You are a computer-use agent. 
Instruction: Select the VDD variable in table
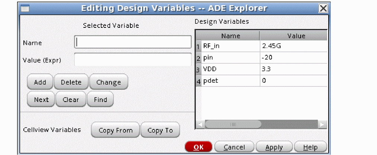230,69
